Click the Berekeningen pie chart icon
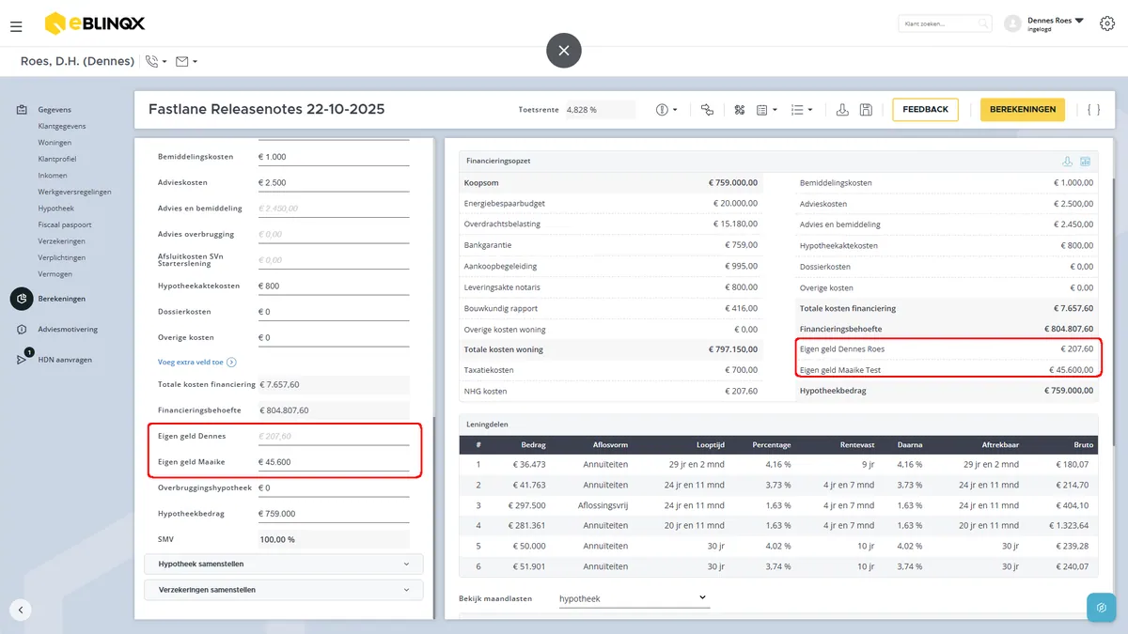Viewport: 1128px width, 634px height. 22,299
